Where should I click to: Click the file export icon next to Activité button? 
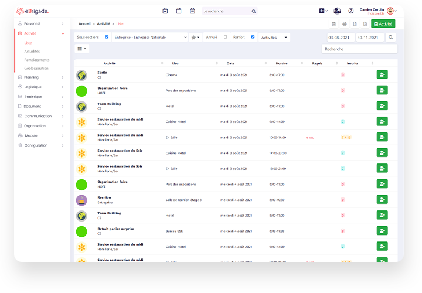pyautogui.click(x=365, y=24)
